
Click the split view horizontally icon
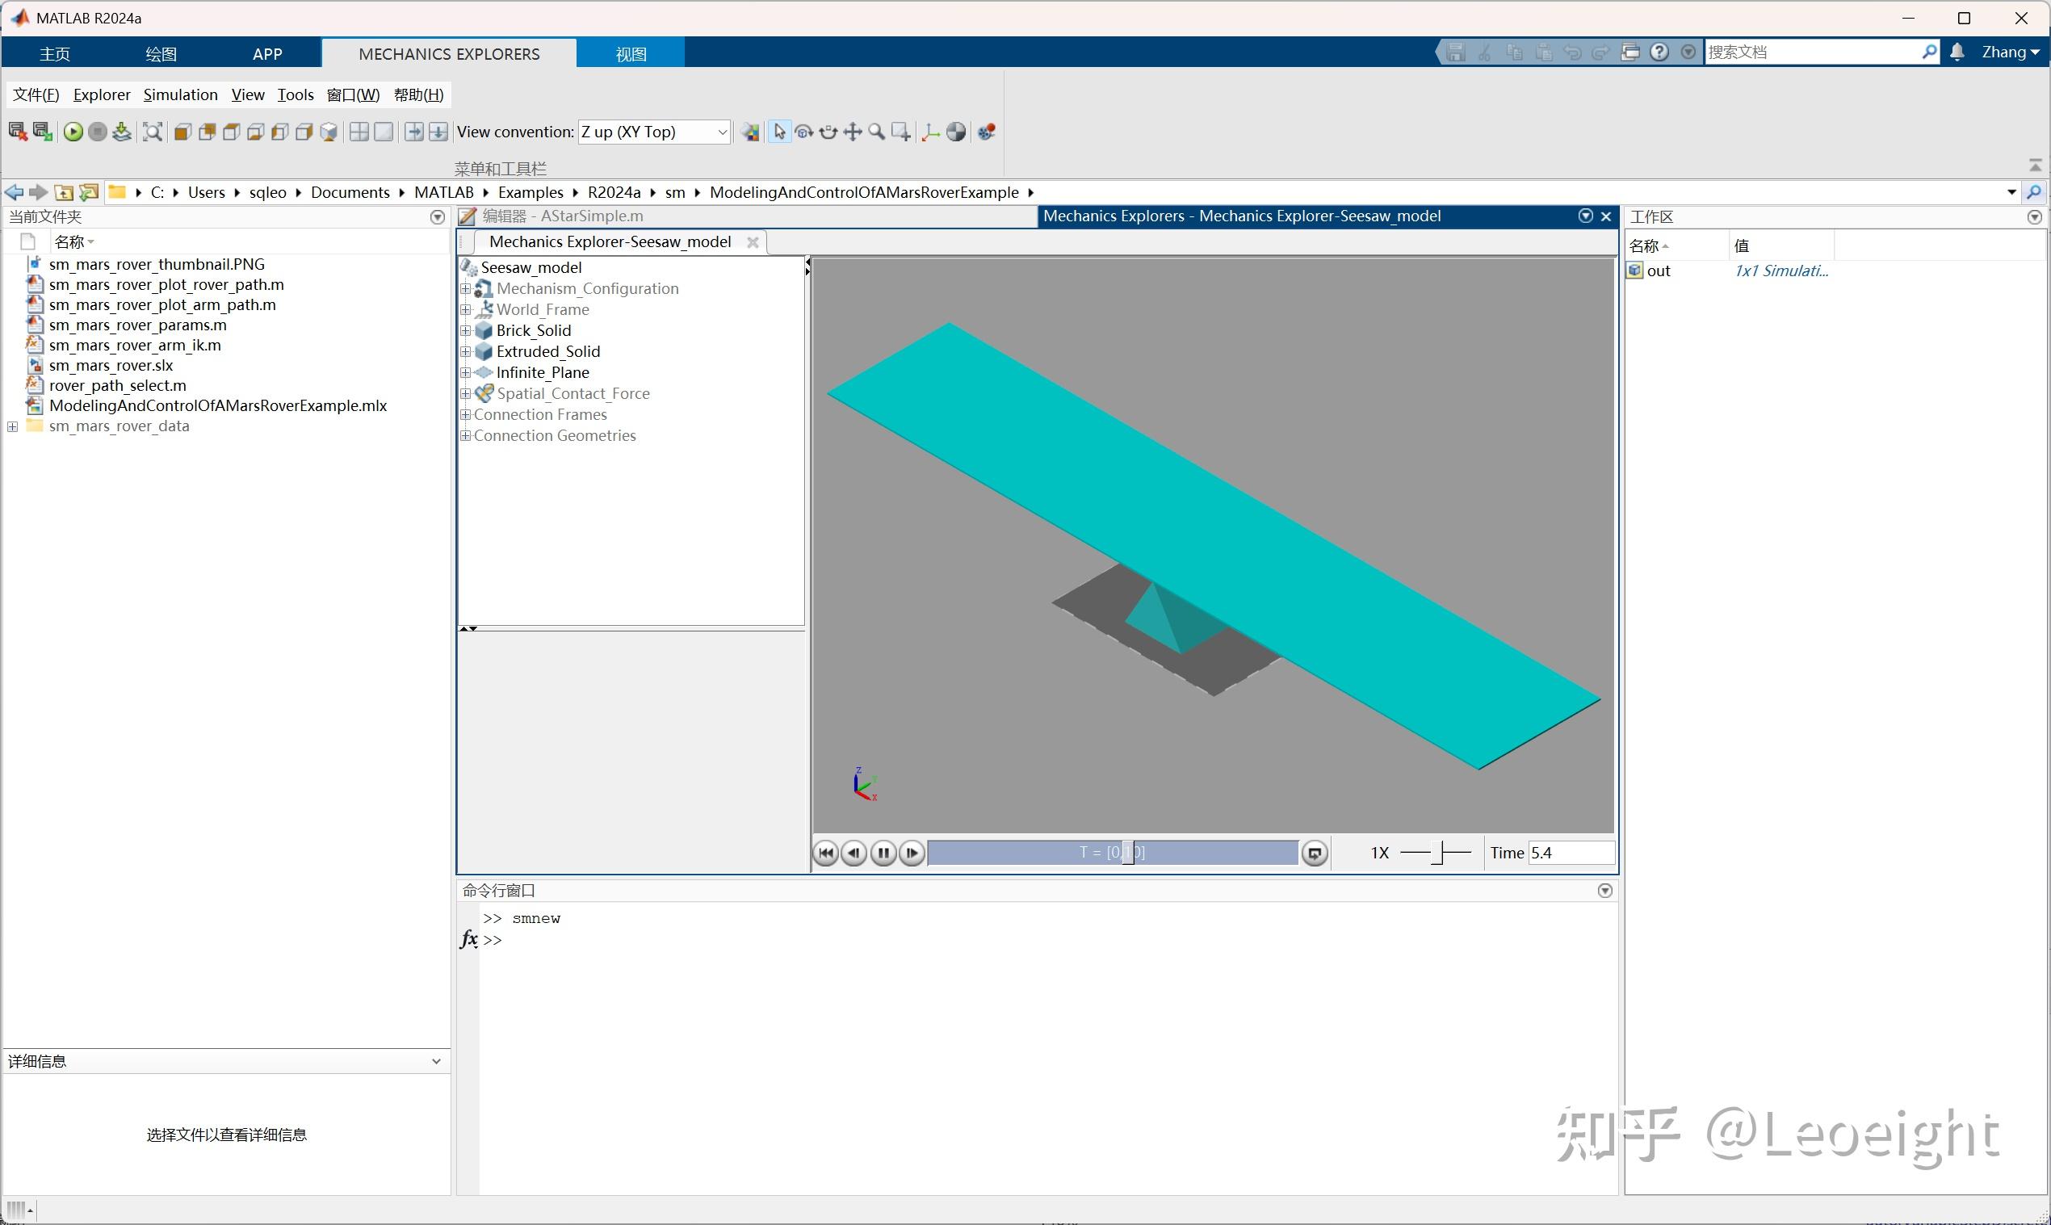[x=414, y=132]
